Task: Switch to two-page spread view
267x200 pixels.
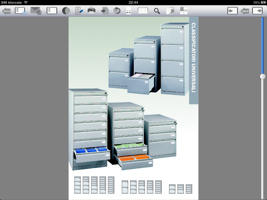Action: (x=143, y=11)
